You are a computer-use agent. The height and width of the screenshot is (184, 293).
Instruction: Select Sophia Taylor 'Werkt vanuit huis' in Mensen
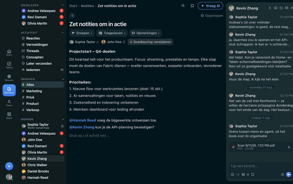coord(42,126)
